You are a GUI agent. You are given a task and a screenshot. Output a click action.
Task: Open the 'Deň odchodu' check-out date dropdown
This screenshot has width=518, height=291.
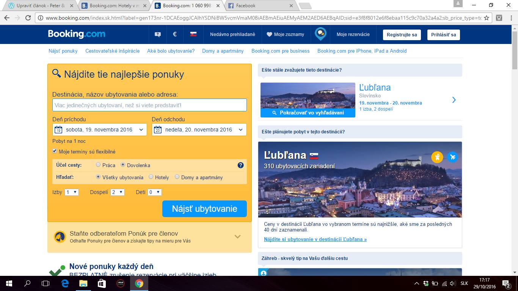199,130
